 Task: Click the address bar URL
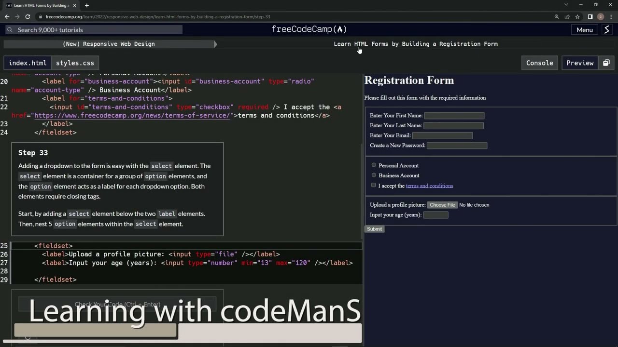point(158,17)
